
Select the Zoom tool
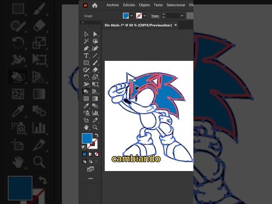95,127
